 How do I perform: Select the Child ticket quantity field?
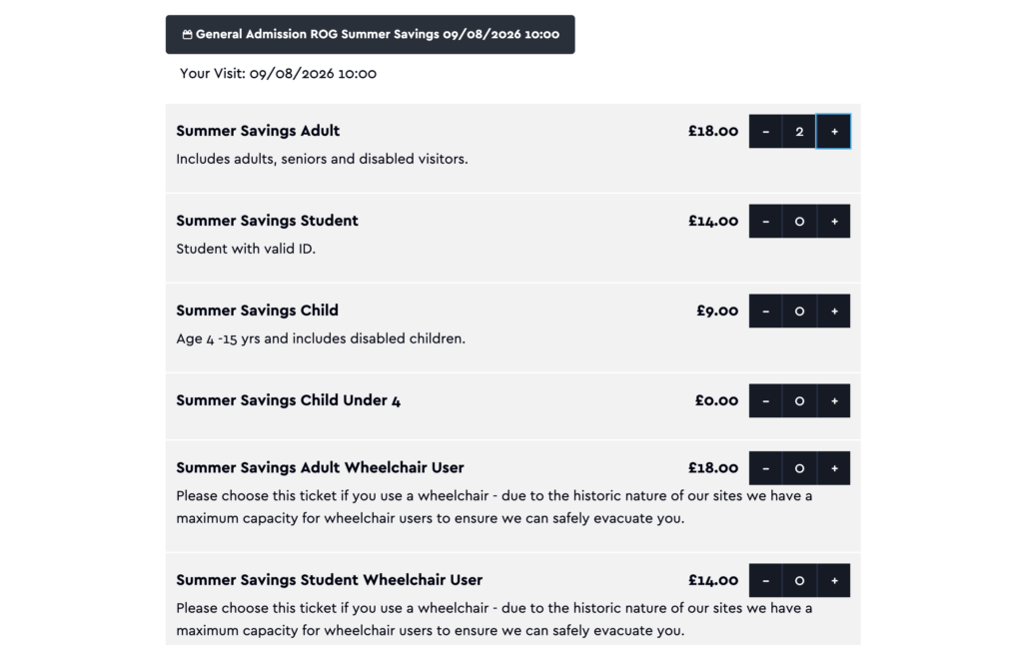799,312
